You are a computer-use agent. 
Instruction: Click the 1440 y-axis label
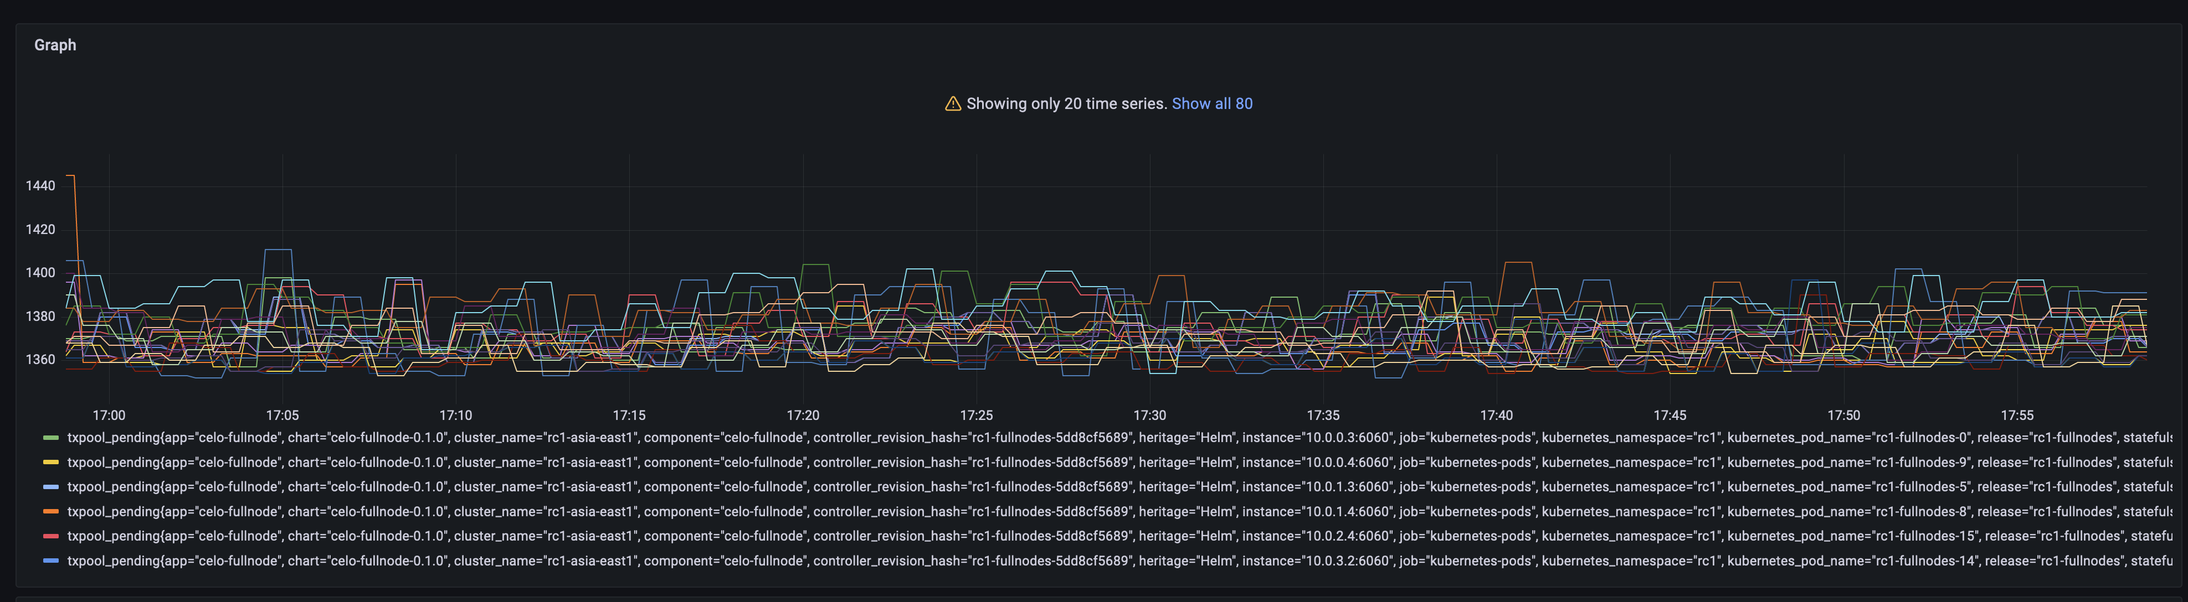pos(40,186)
